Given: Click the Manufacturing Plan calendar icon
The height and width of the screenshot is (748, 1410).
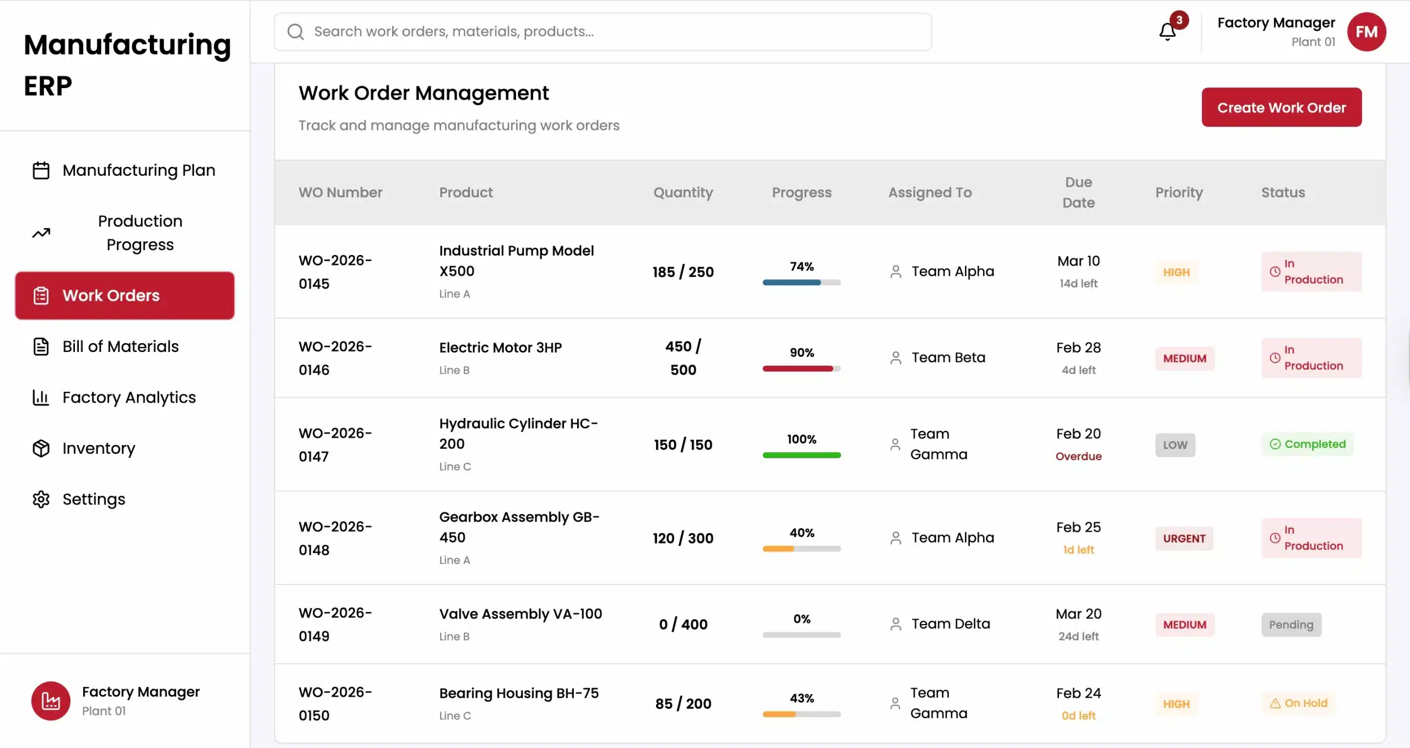Looking at the screenshot, I should (41, 170).
